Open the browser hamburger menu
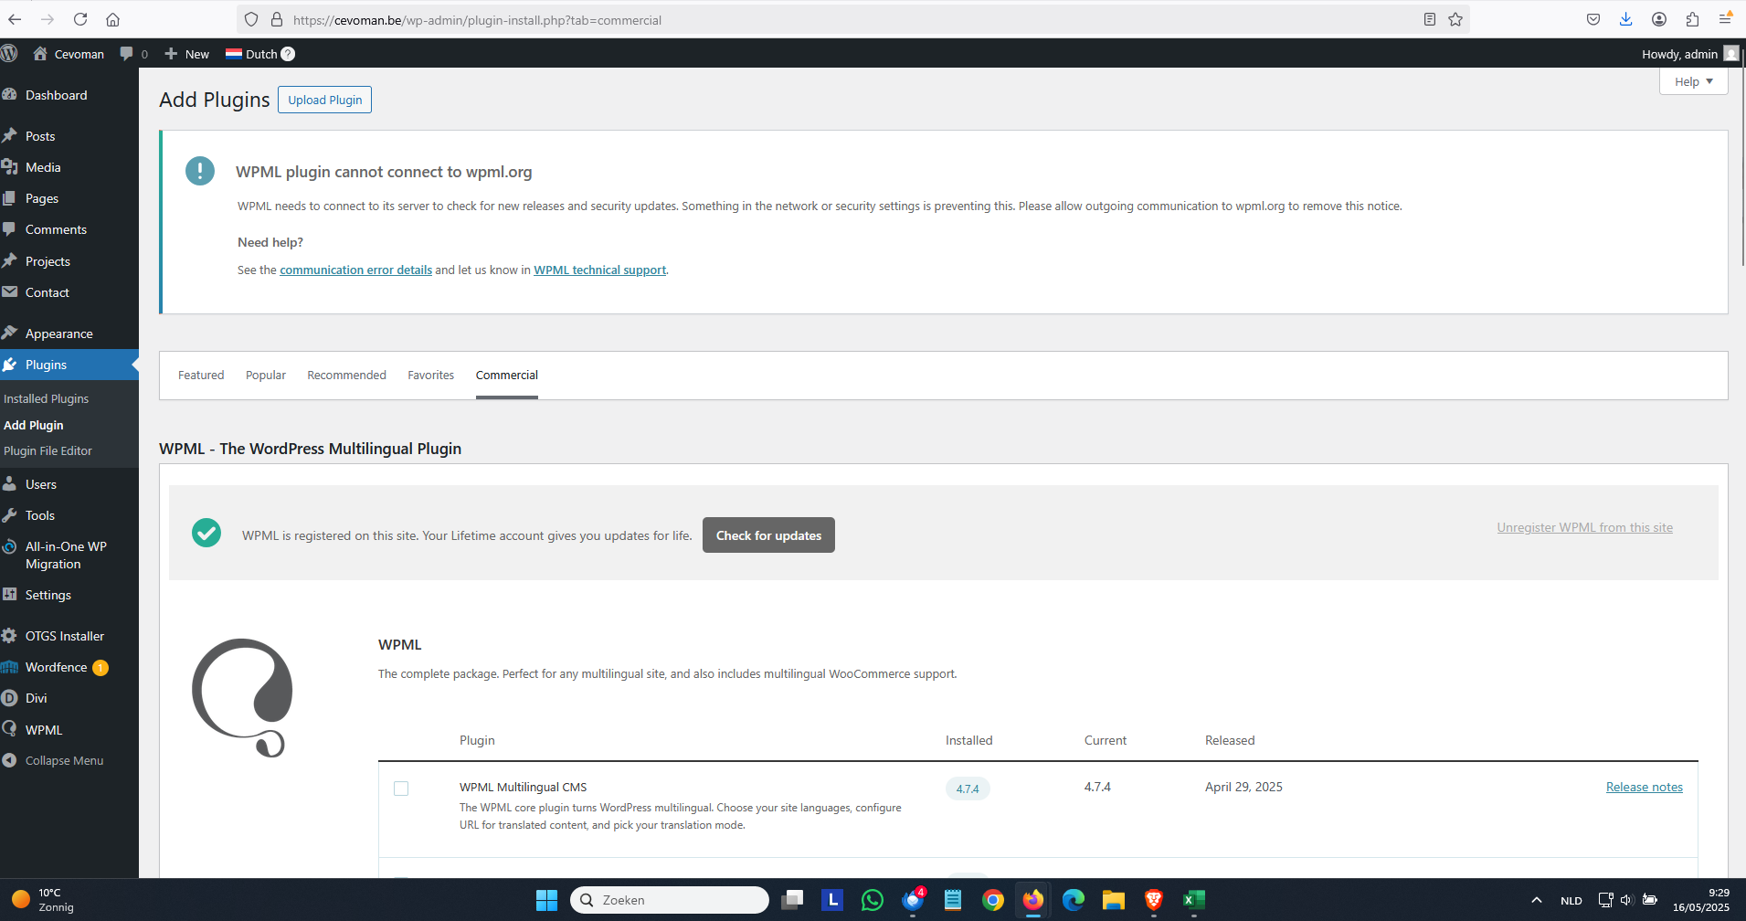 1725,19
